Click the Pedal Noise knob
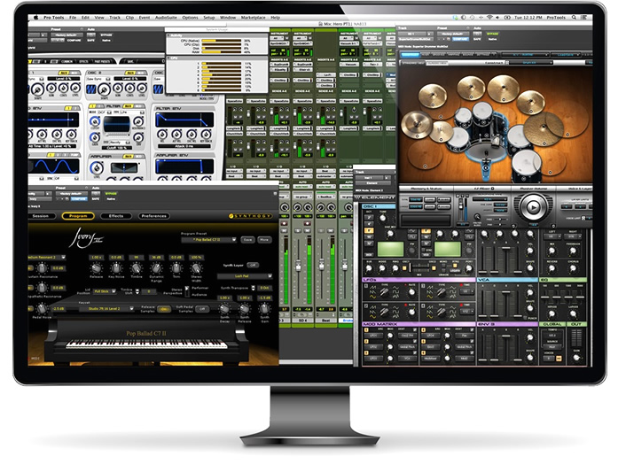This screenshot has width=618, height=464. 42,309
